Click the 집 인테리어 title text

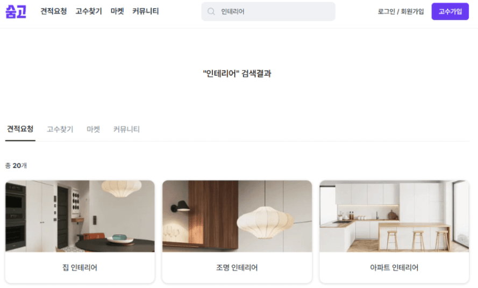click(80, 268)
